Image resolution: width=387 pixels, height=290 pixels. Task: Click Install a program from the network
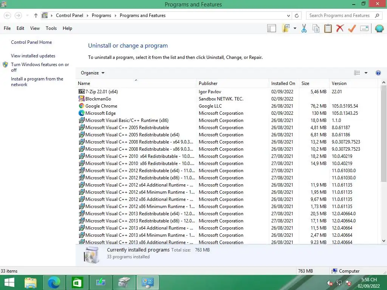coord(37,82)
